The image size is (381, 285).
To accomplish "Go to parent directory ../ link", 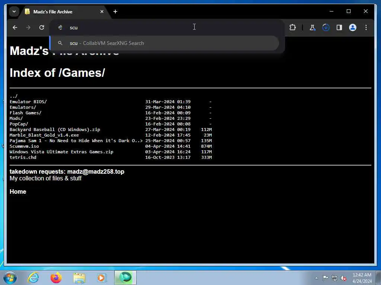I will click(x=14, y=96).
